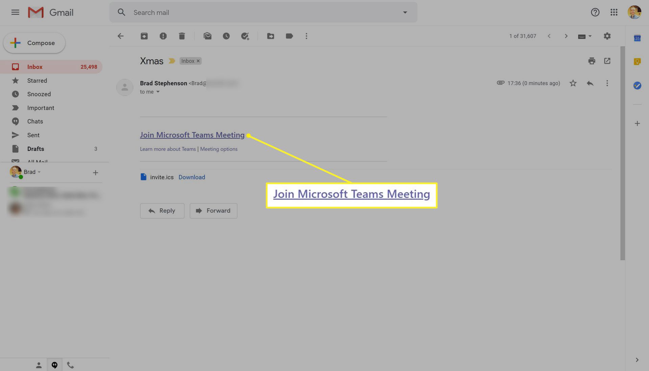Viewport: 649px width, 371px height.
Task: Focus the Search mail input field
Action: point(264,12)
